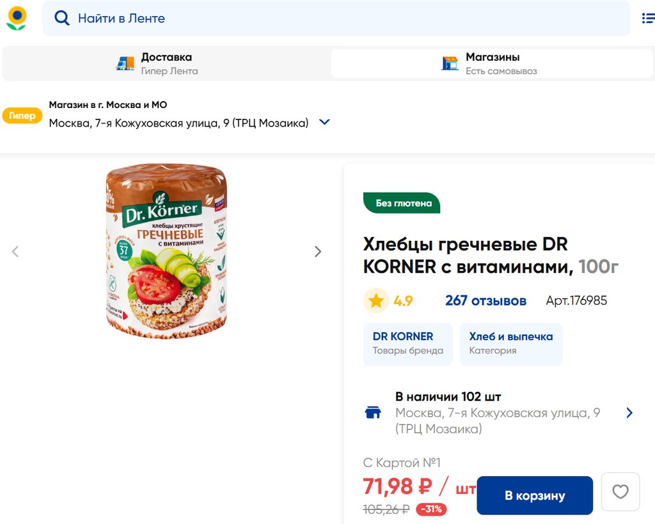Screen dimensions: 655x524
Task: Type in the Найти в Ленте search field
Action: [x=345, y=19]
